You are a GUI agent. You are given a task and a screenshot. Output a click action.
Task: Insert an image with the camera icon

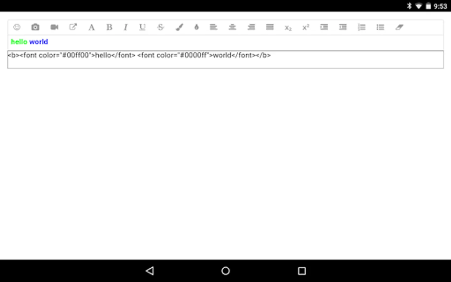[x=35, y=27]
